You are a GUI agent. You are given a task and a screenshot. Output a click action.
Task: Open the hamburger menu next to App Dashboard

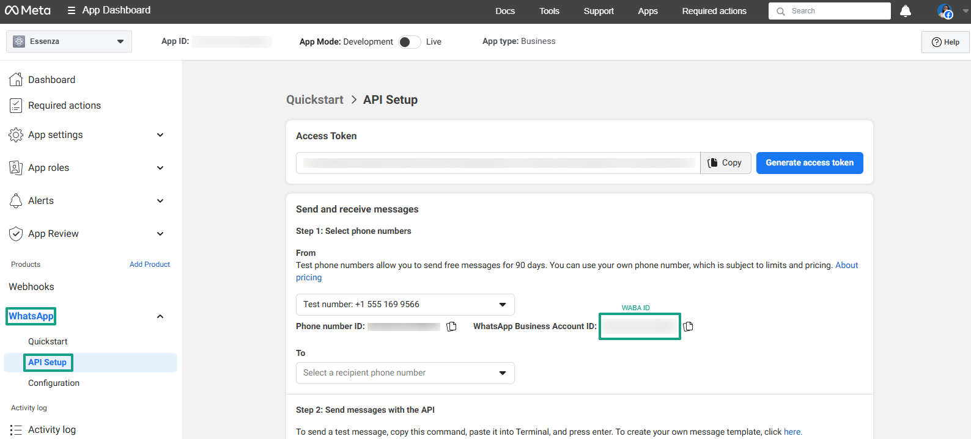click(x=72, y=10)
